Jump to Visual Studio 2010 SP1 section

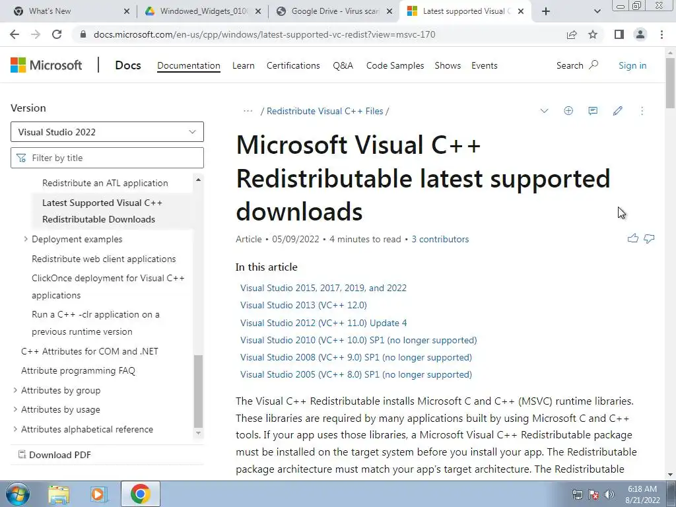pos(358,340)
